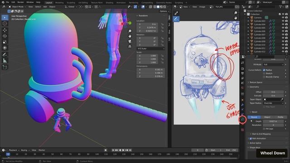The image size is (290, 163).
Task: Select the sample tool in image editor
Action: (176, 13)
